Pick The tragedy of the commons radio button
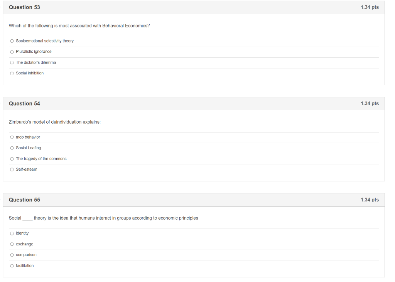Image resolution: width=395 pixels, height=282 pixels. tap(12, 159)
